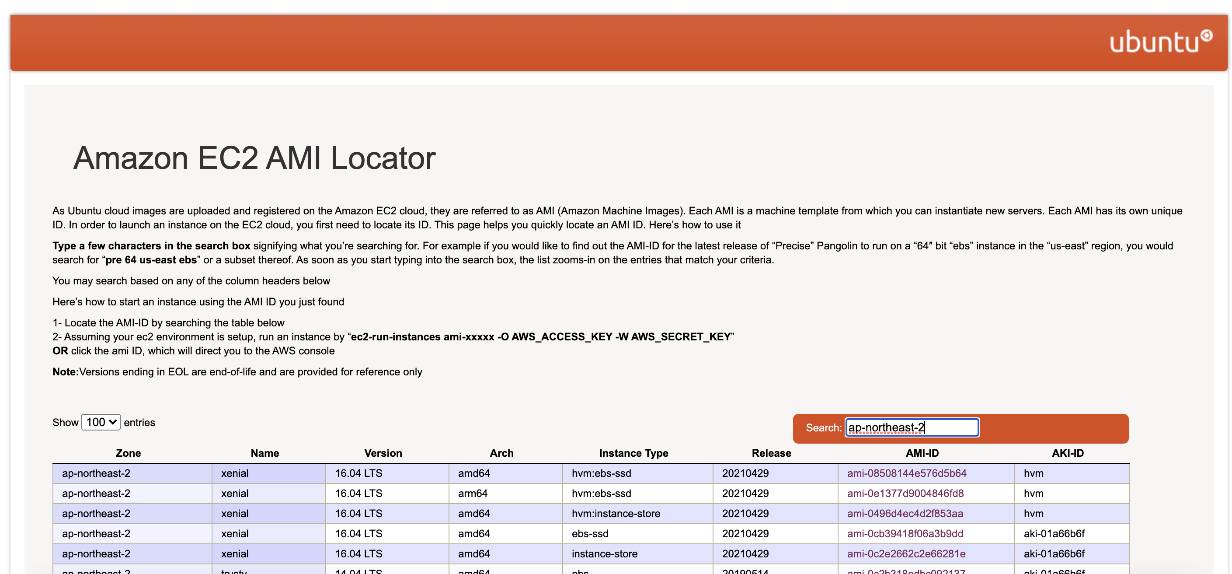Click the Amazon EC2 AMI Locator heading
1232x574 pixels.
tap(254, 158)
